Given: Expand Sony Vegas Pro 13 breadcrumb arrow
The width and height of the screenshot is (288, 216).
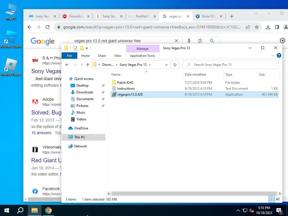Looking at the screenshot, I should coord(150,65).
